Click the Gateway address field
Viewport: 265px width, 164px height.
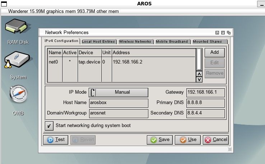(x=205, y=92)
